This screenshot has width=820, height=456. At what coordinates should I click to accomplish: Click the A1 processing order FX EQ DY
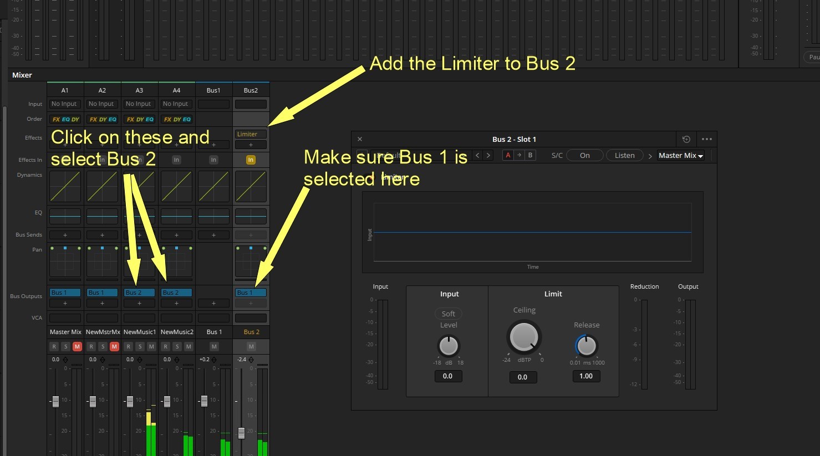tap(65, 119)
